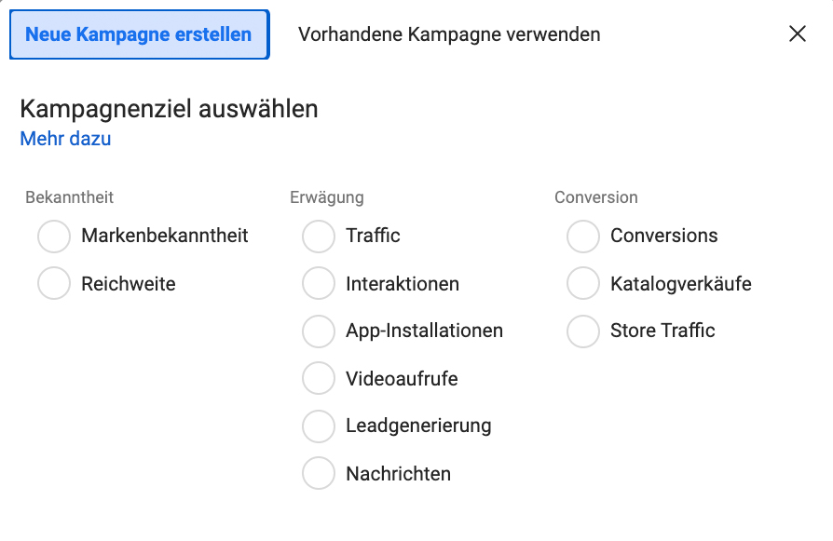This screenshot has height=541, width=833.
Task: Pick the Leadgenerierung objective
Action: [x=319, y=426]
